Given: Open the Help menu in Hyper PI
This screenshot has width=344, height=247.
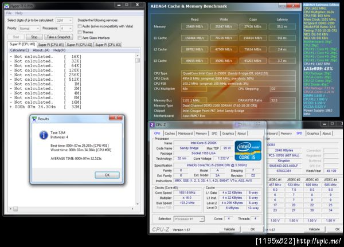Looking at the screenshot, I should point(19,13).
